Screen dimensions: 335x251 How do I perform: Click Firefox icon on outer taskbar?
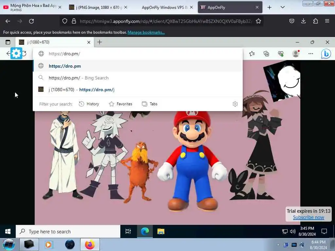pos(90,244)
